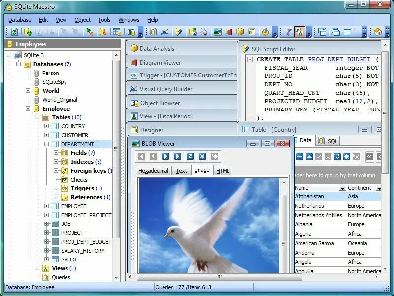Open Data Analysis from the toolbar cube icon
The image size is (394, 296).
pos(240,32)
